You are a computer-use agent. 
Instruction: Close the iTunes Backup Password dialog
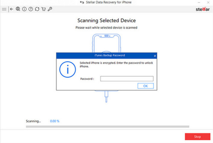point(155,56)
